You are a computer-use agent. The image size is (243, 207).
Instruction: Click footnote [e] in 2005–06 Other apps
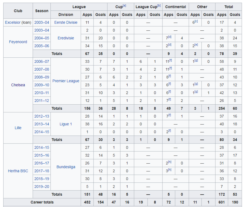(x=196, y=45)
